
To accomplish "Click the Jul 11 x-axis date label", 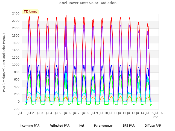I will [113, 113].
